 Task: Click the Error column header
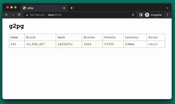(156, 37)
